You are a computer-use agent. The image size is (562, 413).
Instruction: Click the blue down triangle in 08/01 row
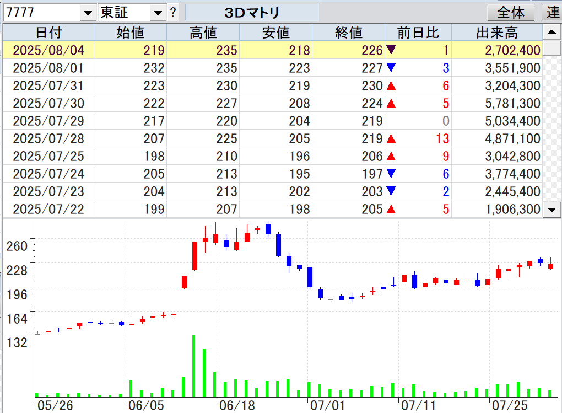[391, 67]
